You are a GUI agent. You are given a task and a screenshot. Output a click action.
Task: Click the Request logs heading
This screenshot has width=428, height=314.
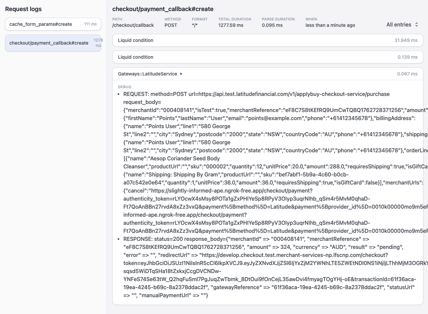[x=23, y=9]
